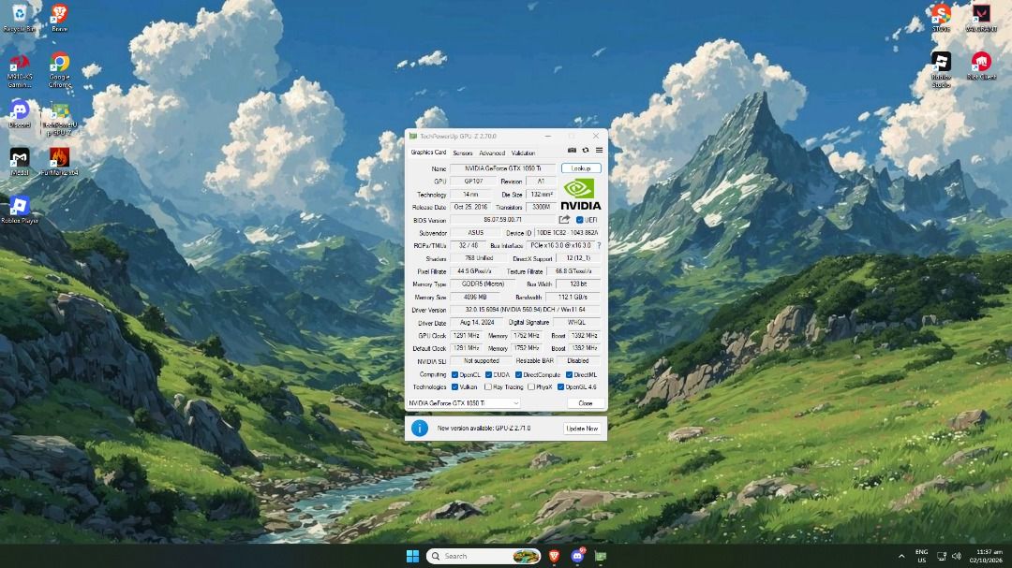Click the BIOS Version field
The height and width of the screenshot is (568, 1012).
click(x=503, y=220)
